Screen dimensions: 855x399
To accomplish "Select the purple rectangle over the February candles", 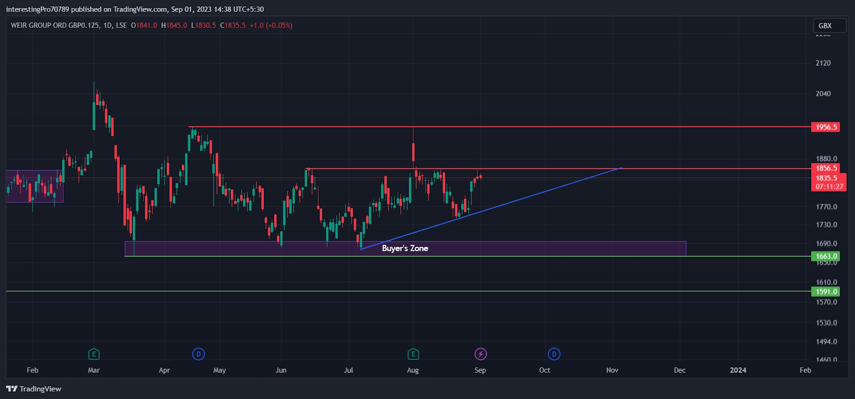I will (35, 186).
